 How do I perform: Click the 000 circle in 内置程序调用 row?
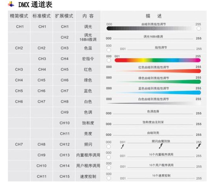108,157
